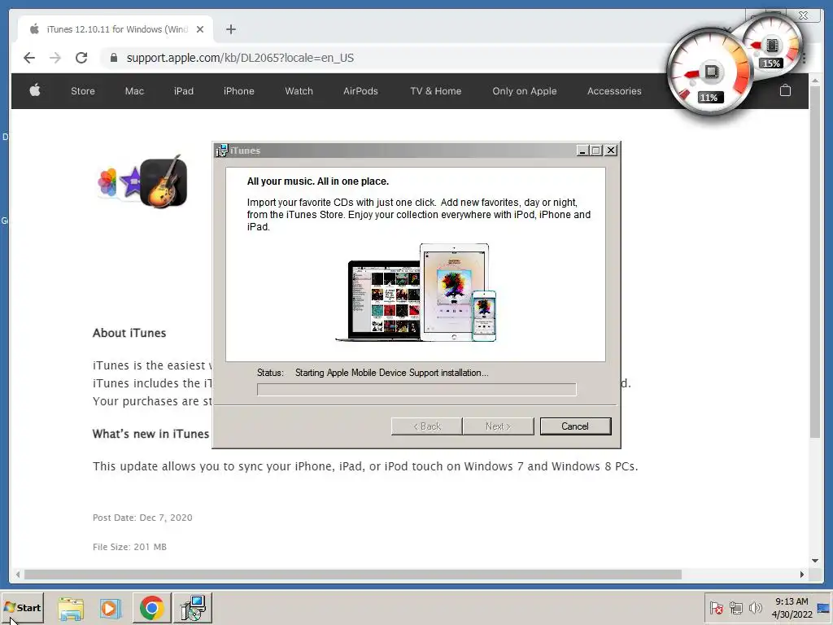Click the devices illustration in the installer
The image size is (833, 625).
[416, 292]
